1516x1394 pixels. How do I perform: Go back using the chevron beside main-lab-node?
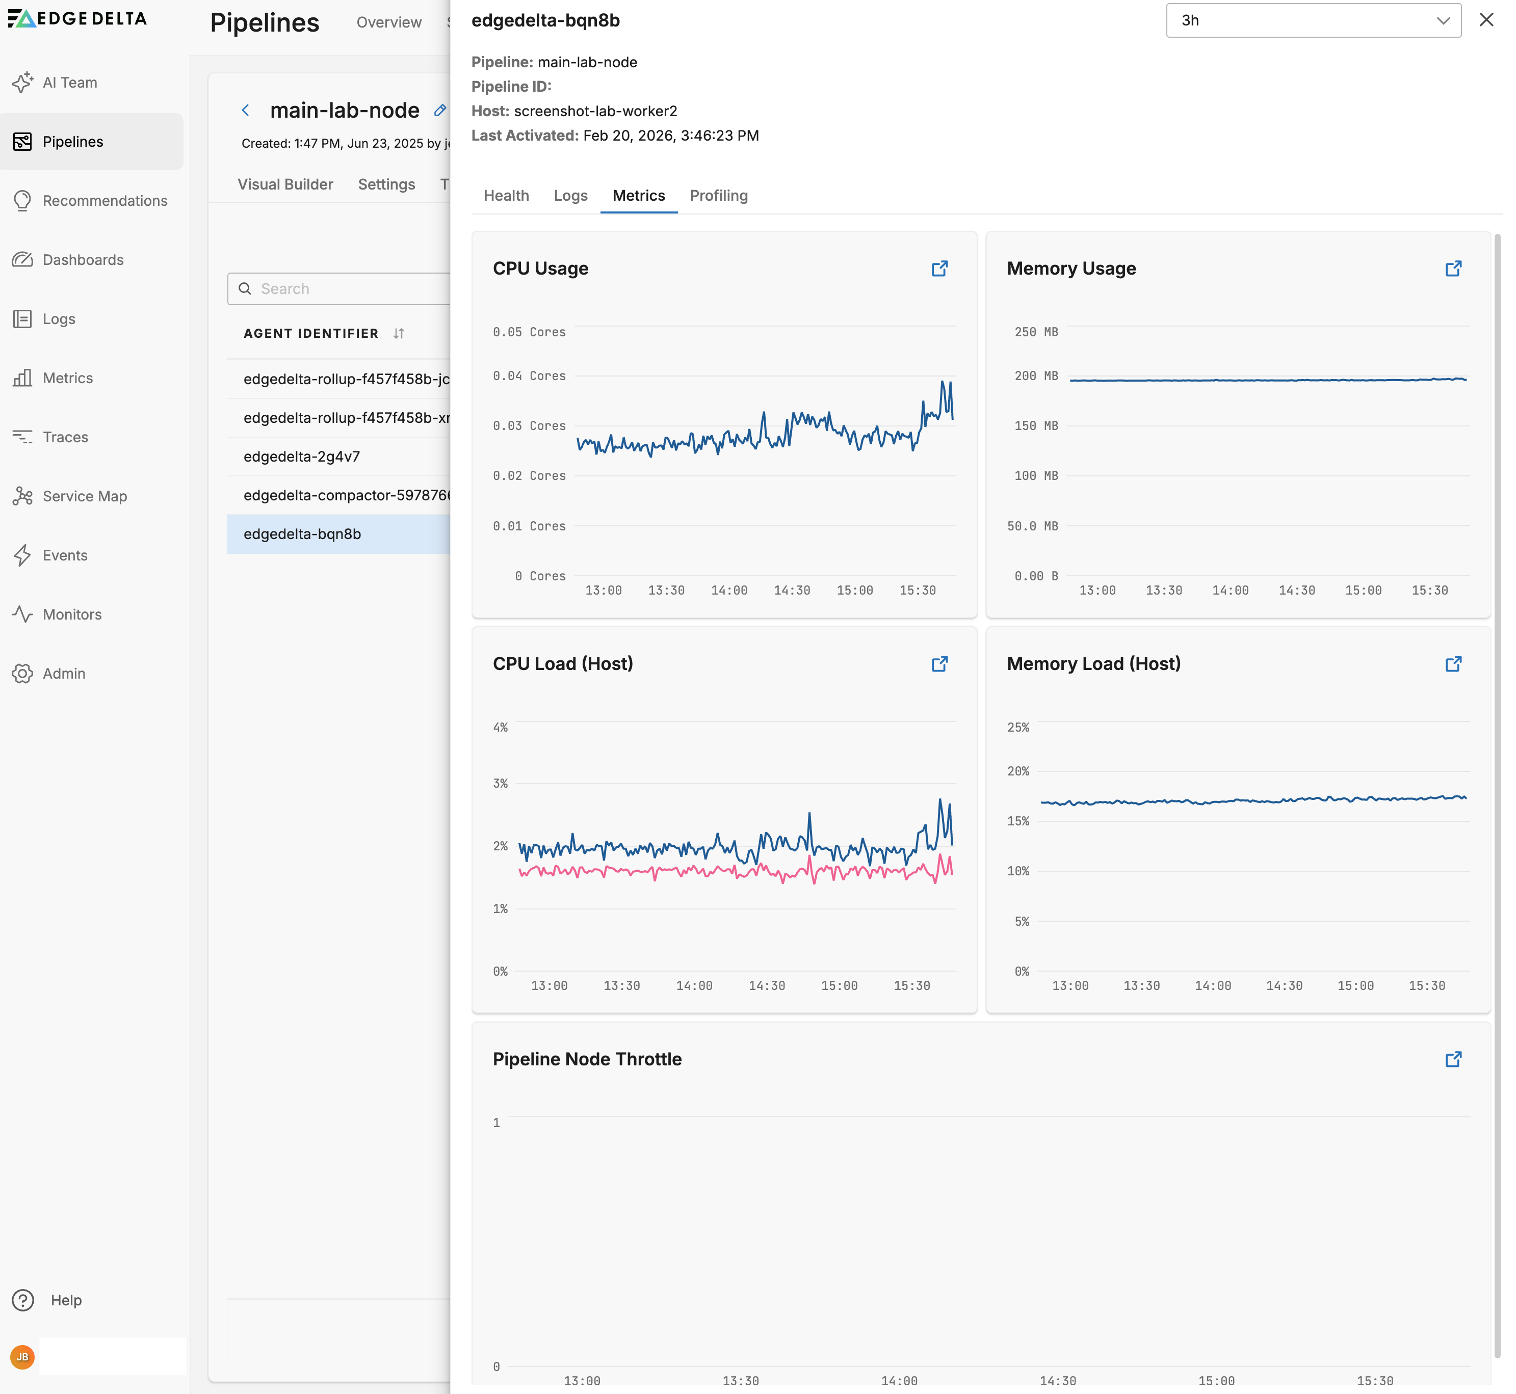tap(245, 110)
